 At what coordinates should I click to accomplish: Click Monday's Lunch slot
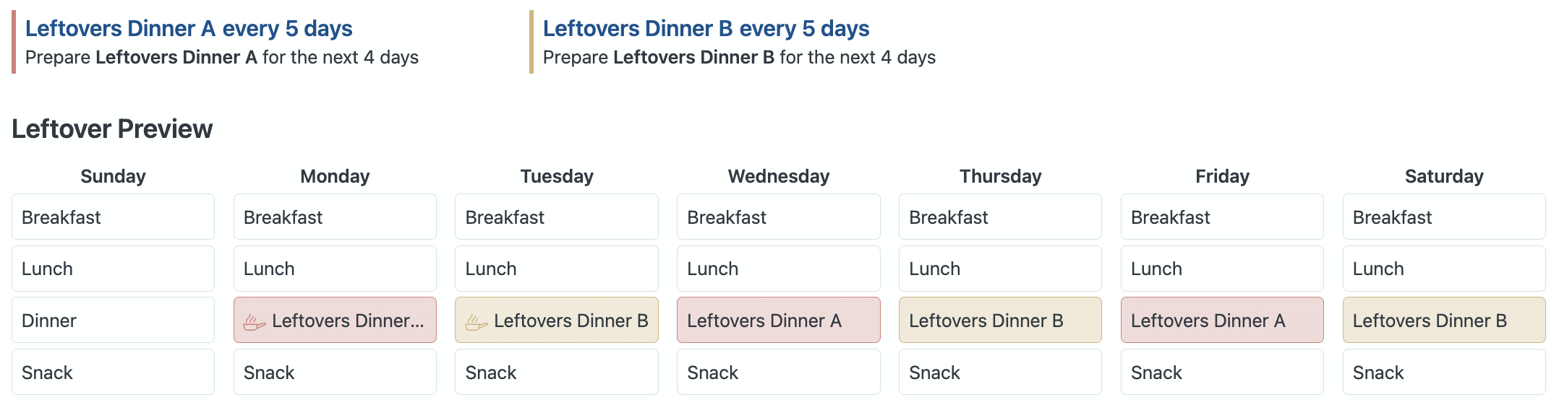tap(335, 269)
